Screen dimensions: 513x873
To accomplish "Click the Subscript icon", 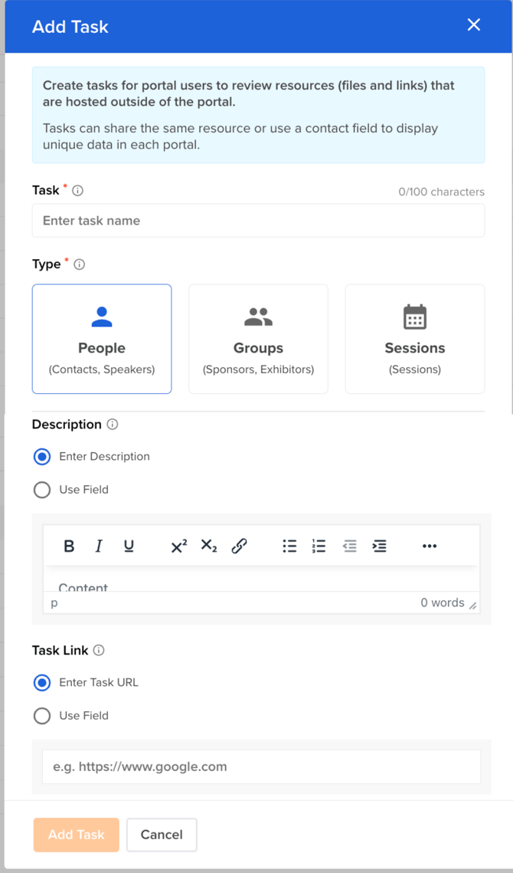I will (x=209, y=546).
